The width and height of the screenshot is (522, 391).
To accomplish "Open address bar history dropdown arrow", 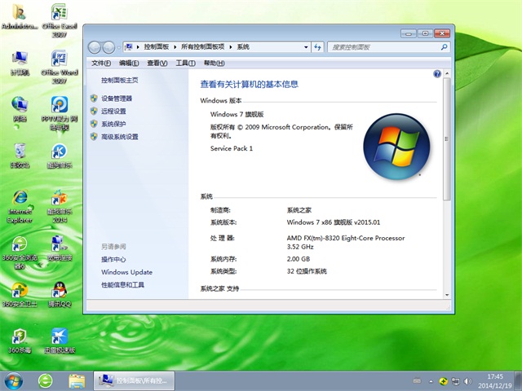I will tap(306, 47).
